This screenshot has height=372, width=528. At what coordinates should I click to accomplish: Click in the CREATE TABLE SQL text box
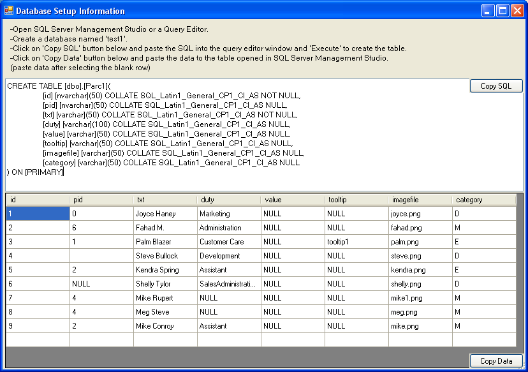(x=255, y=134)
